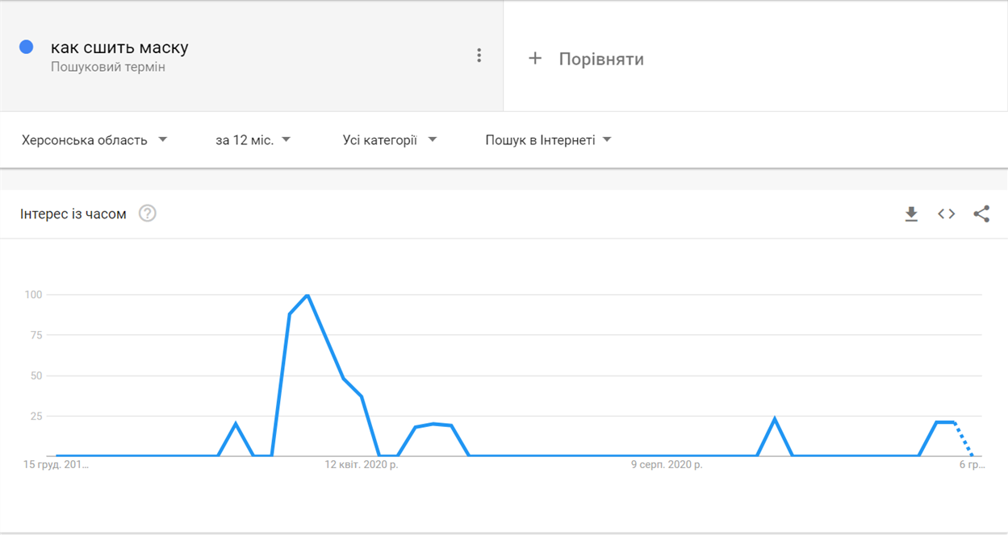
Task: Edit the search term как сшить маску
Action: pos(119,48)
